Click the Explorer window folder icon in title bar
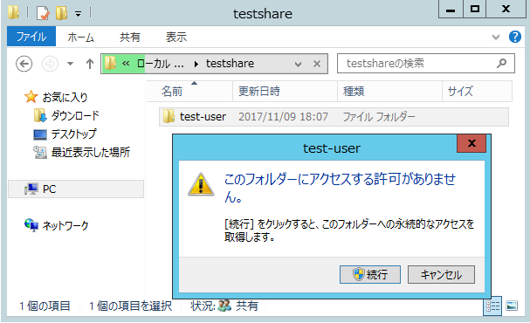This screenshot has height=323, width=530. tap(13, 13)
